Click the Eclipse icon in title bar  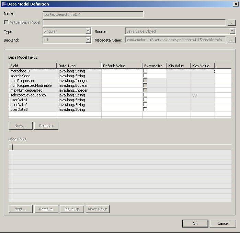3,4
